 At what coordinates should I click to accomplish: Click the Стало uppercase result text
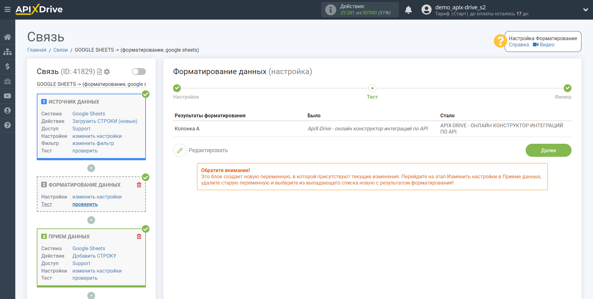[x=501, y=129]
